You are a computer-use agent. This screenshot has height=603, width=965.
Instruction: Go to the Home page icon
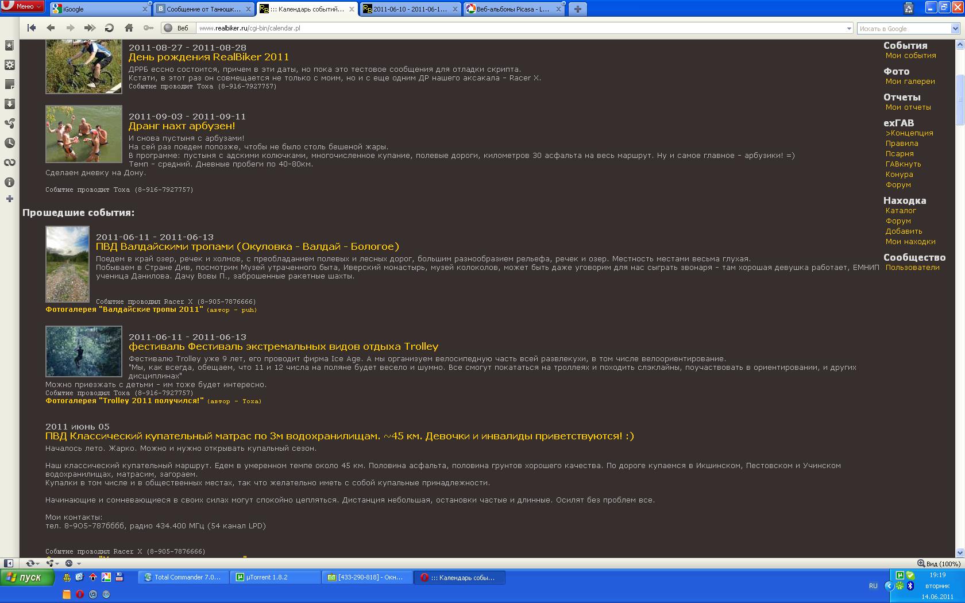[129, 28]
